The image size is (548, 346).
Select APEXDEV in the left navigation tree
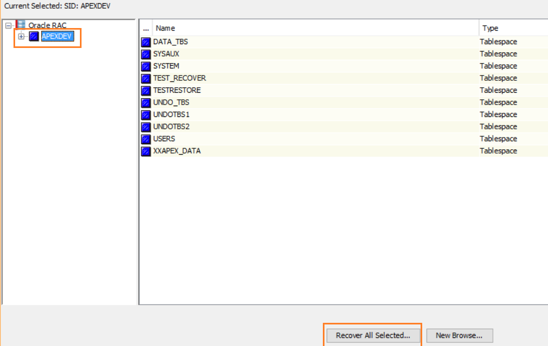(56, 36)
